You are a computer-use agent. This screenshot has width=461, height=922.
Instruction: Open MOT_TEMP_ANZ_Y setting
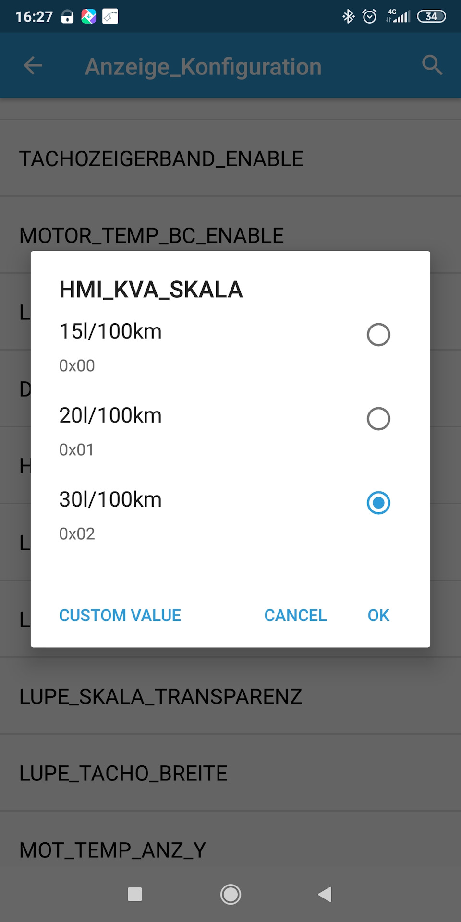coord(230,850)
